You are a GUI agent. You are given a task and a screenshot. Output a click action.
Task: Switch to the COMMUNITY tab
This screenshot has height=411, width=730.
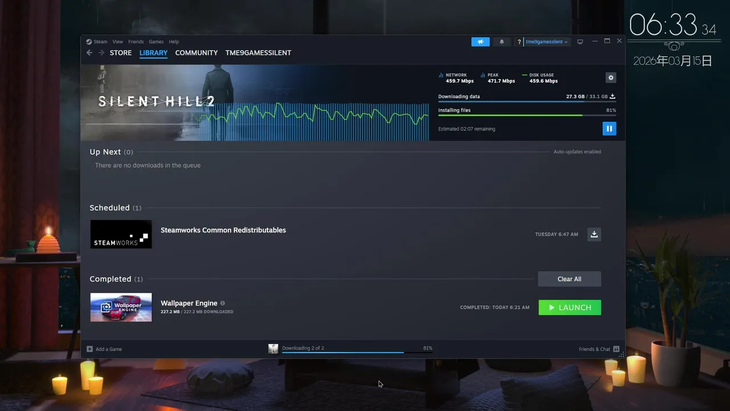pos(196,53)
